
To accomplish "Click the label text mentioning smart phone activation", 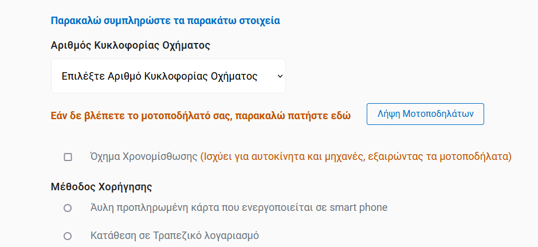I will [x=239, y=207].
